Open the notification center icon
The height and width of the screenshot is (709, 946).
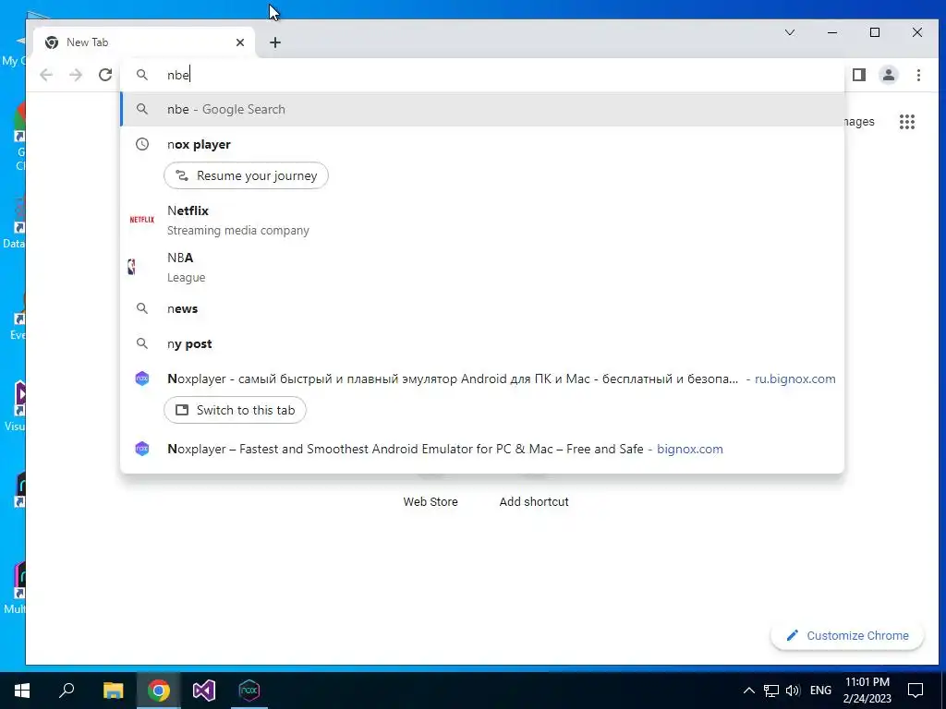click(916, 691)
